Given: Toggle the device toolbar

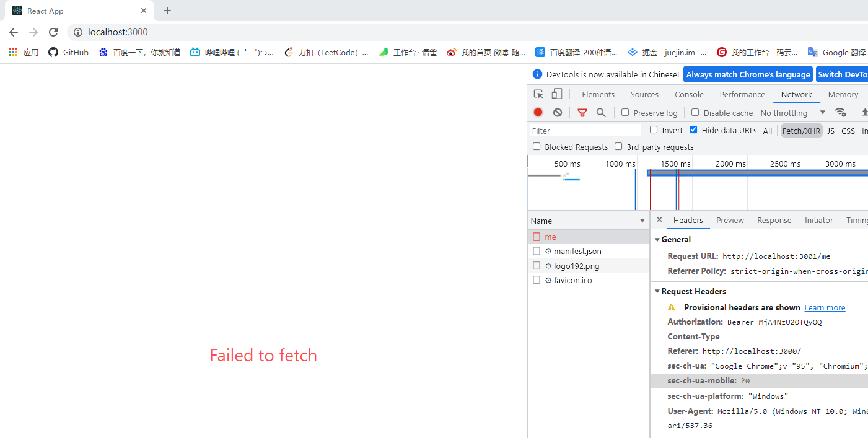Looking at the screenshot, I should [x=557, y=94].
